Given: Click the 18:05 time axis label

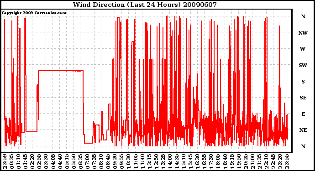Looking at the screenshot, I should 218,161.
